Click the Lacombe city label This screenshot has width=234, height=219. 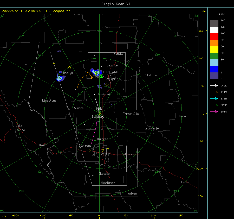coord(112,65)
